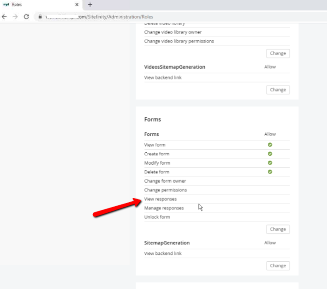This screenshot has height=289, width=327.
Task: Click the Allow column header in Forms
Action: click(270, 134)
